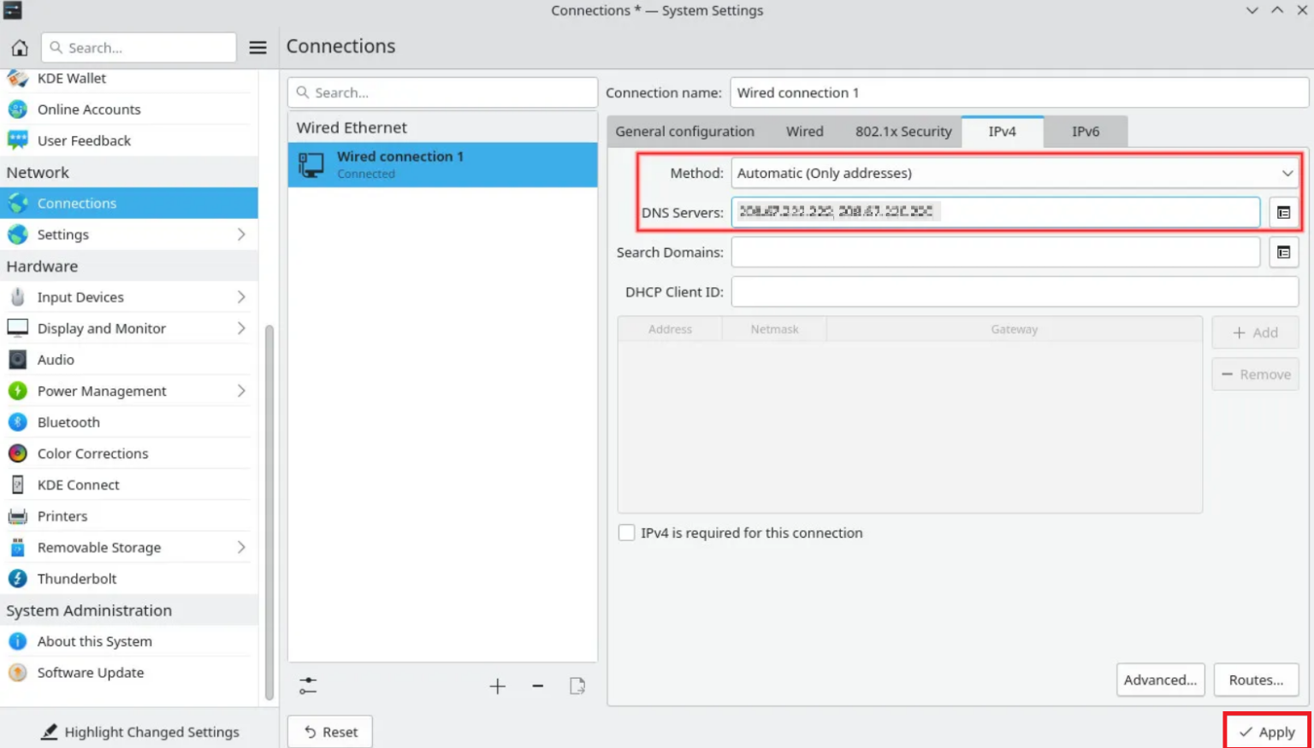Screen dimensions: 1314x748
Task: Add a new connection with the plus icon
Action: click(497, 686)
